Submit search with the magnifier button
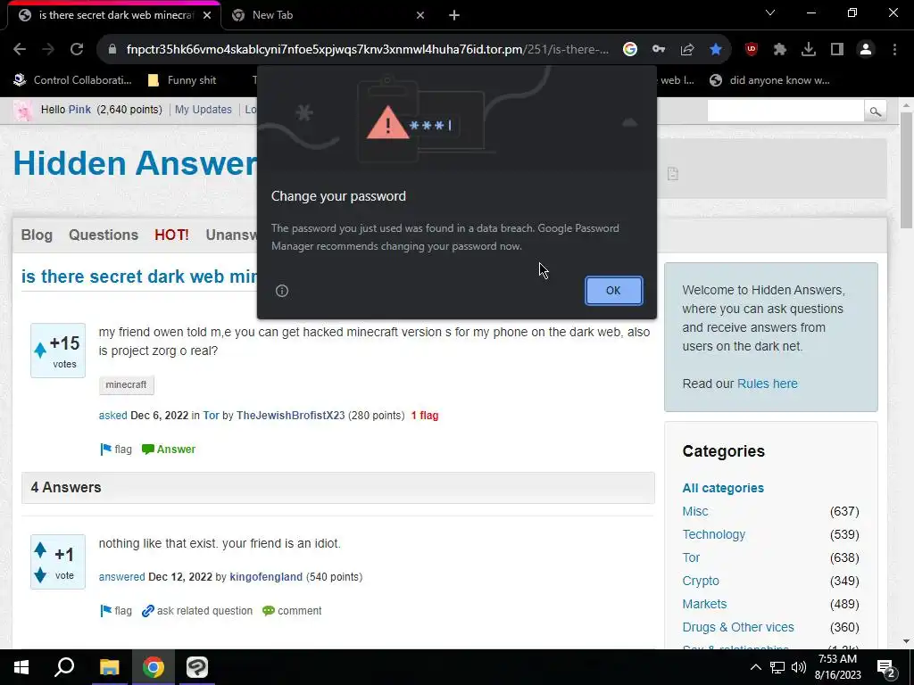The image size is (914, 685). tap(875, 111)
